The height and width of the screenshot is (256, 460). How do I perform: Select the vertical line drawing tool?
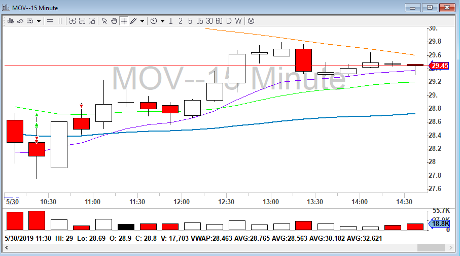(60, 21)
